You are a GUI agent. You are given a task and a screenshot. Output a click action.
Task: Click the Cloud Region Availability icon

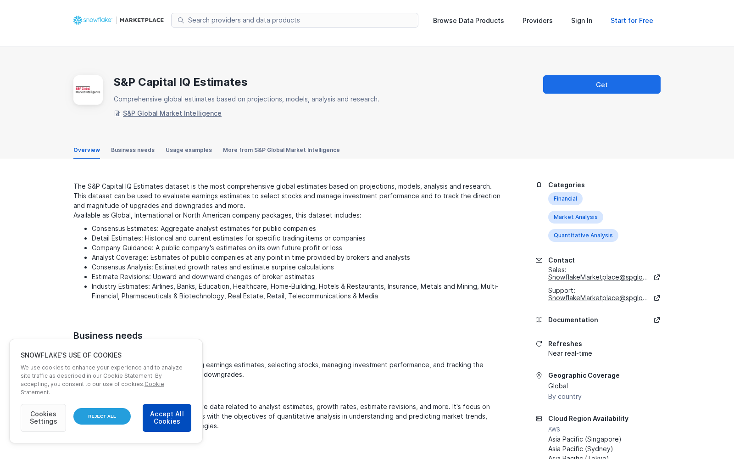(x=539, y=419)
